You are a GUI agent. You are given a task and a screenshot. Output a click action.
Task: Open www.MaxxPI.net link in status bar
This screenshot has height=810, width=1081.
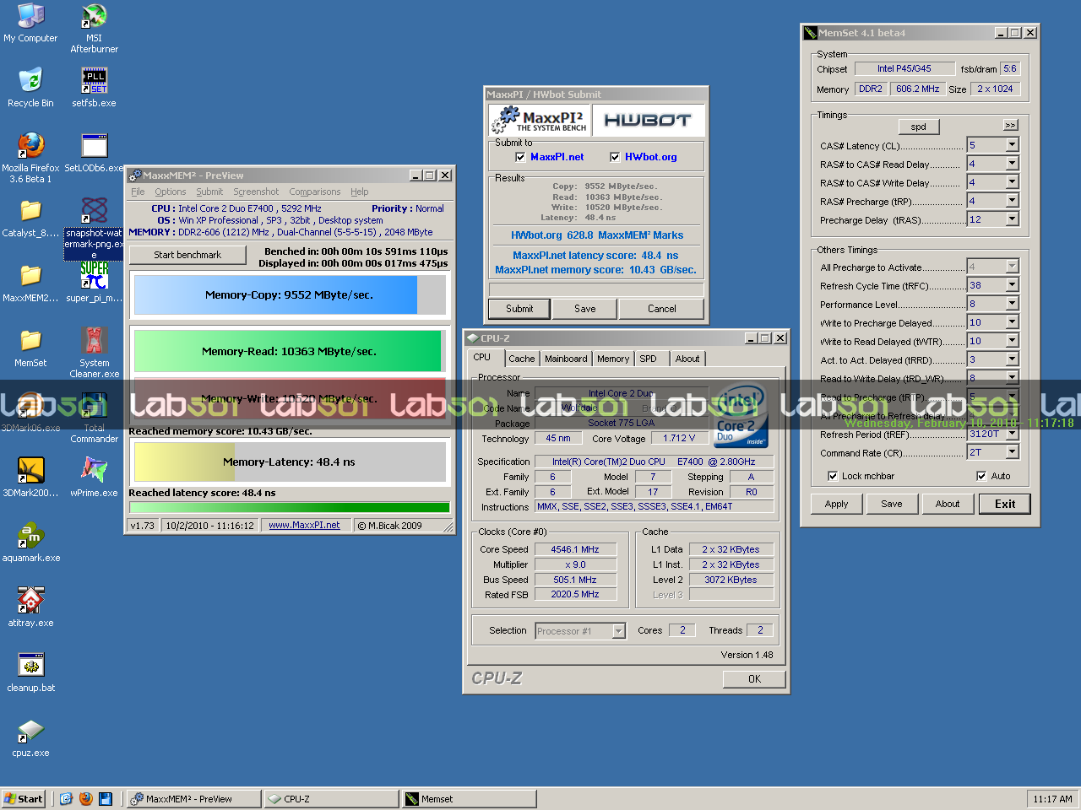click(304, 525)
